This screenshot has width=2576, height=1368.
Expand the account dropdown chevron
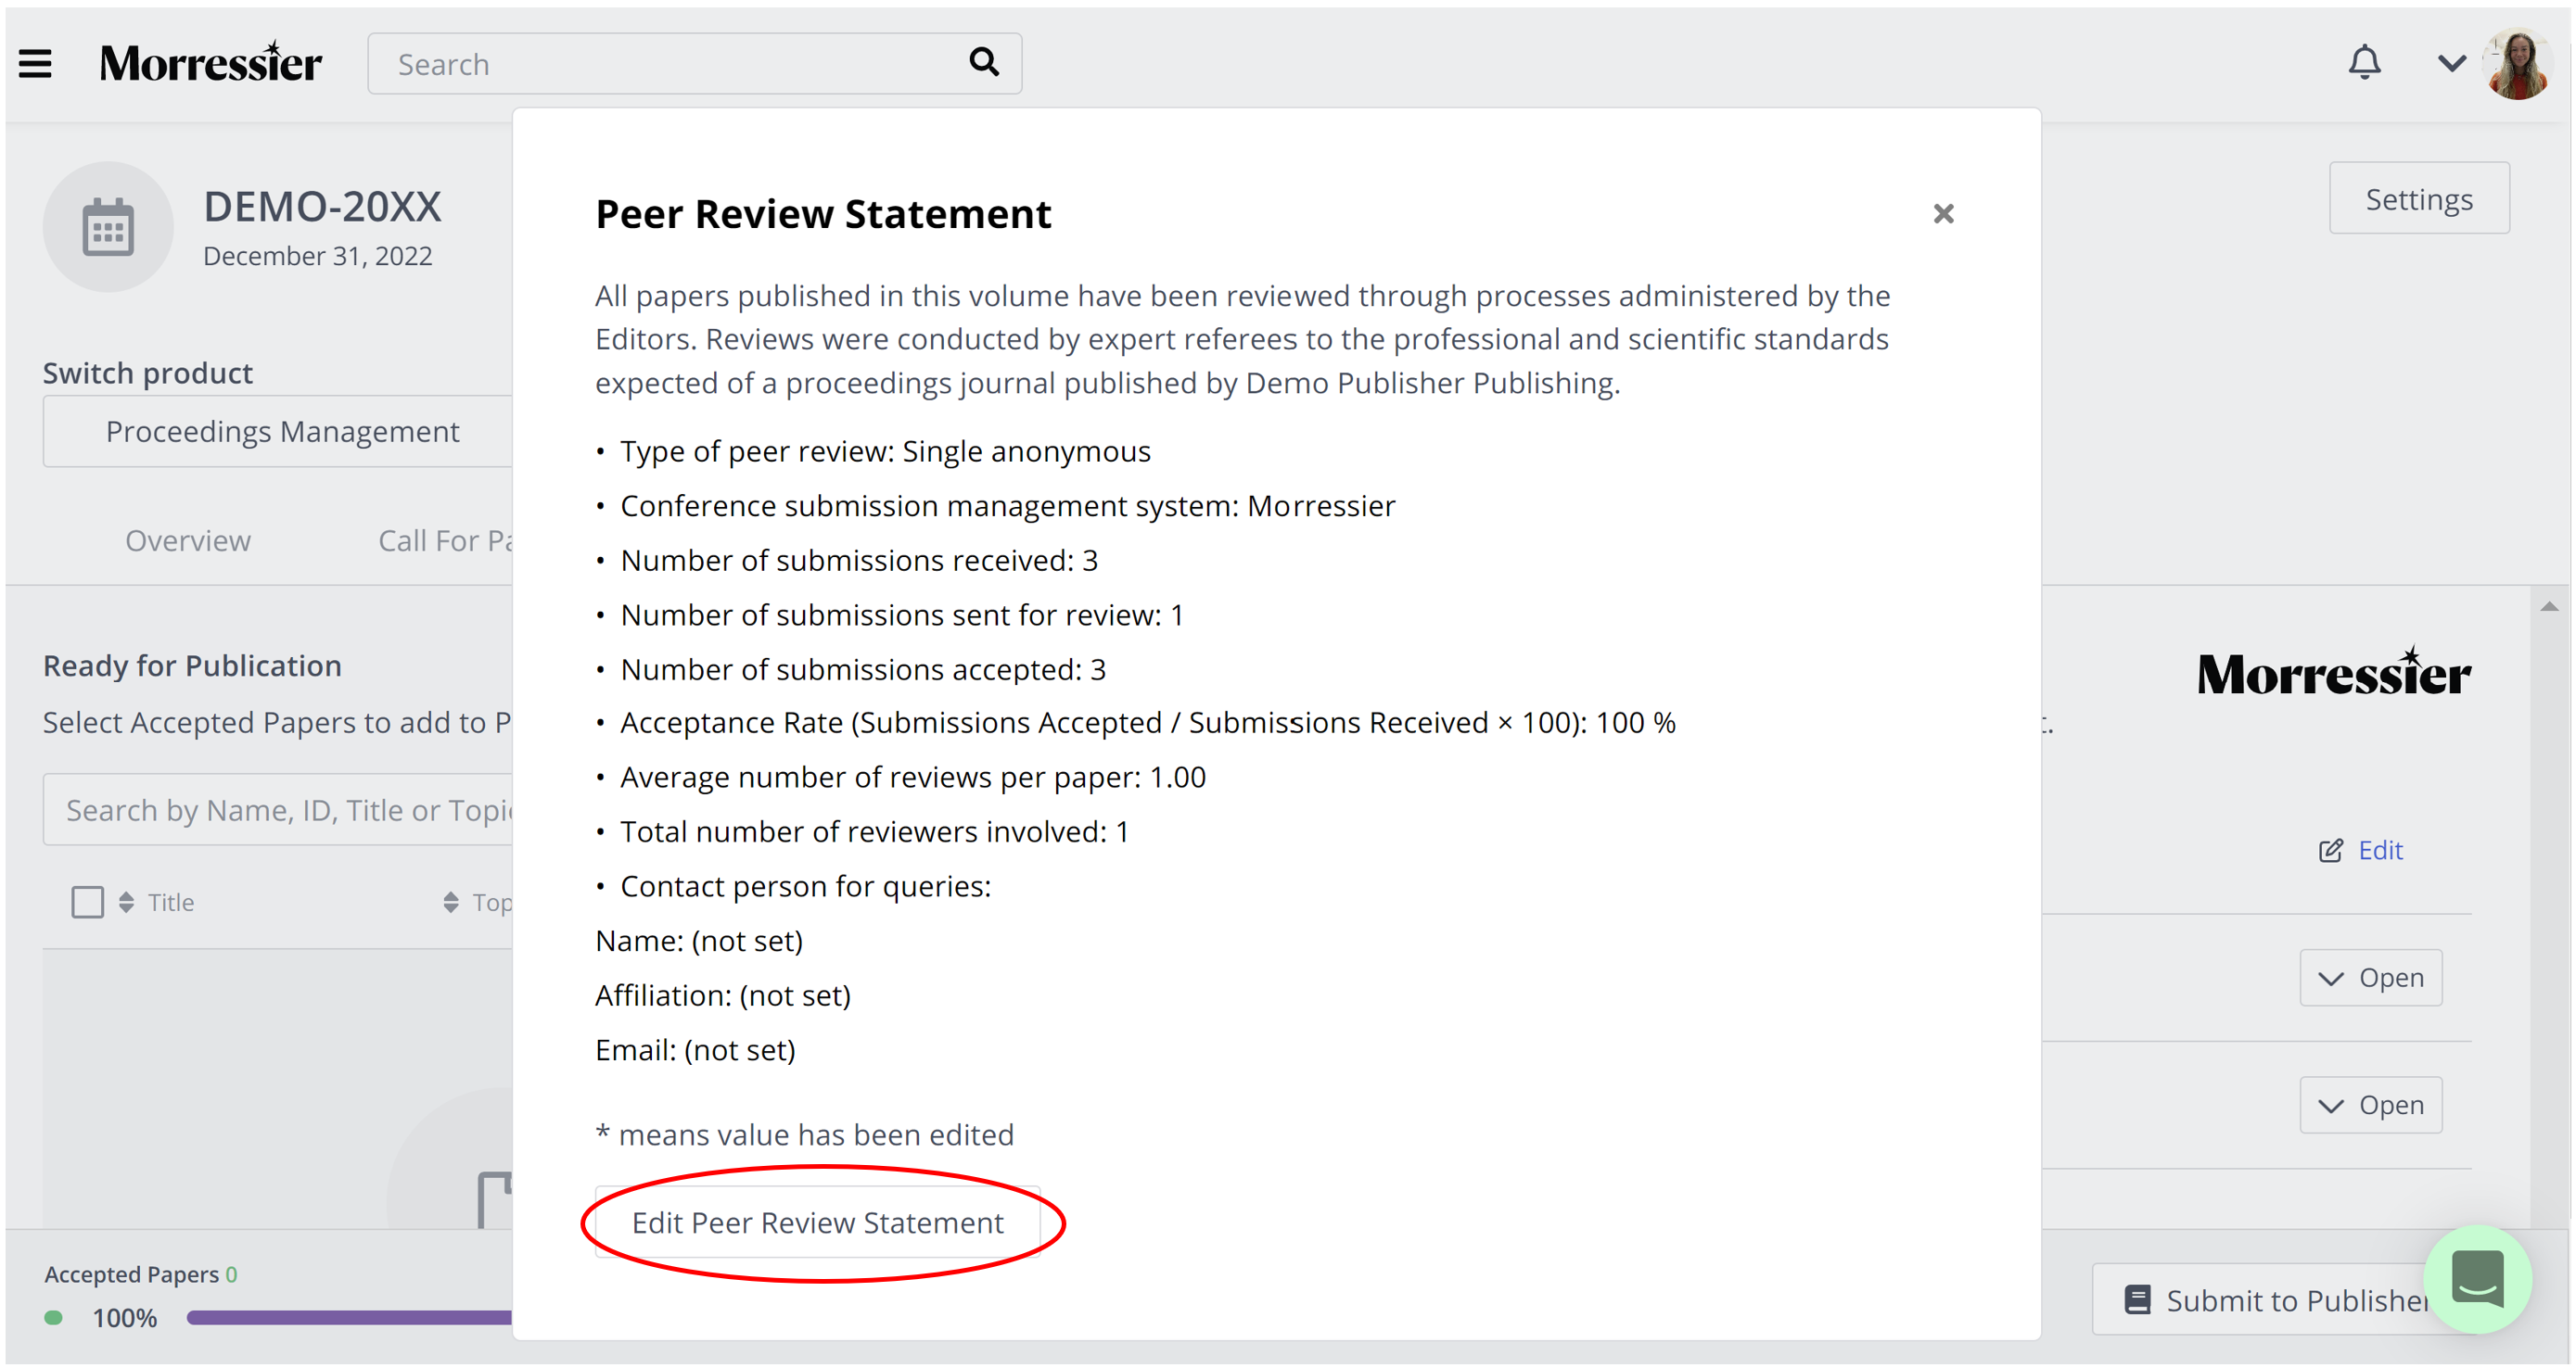pyautogui.click(x=2451, y=64)
